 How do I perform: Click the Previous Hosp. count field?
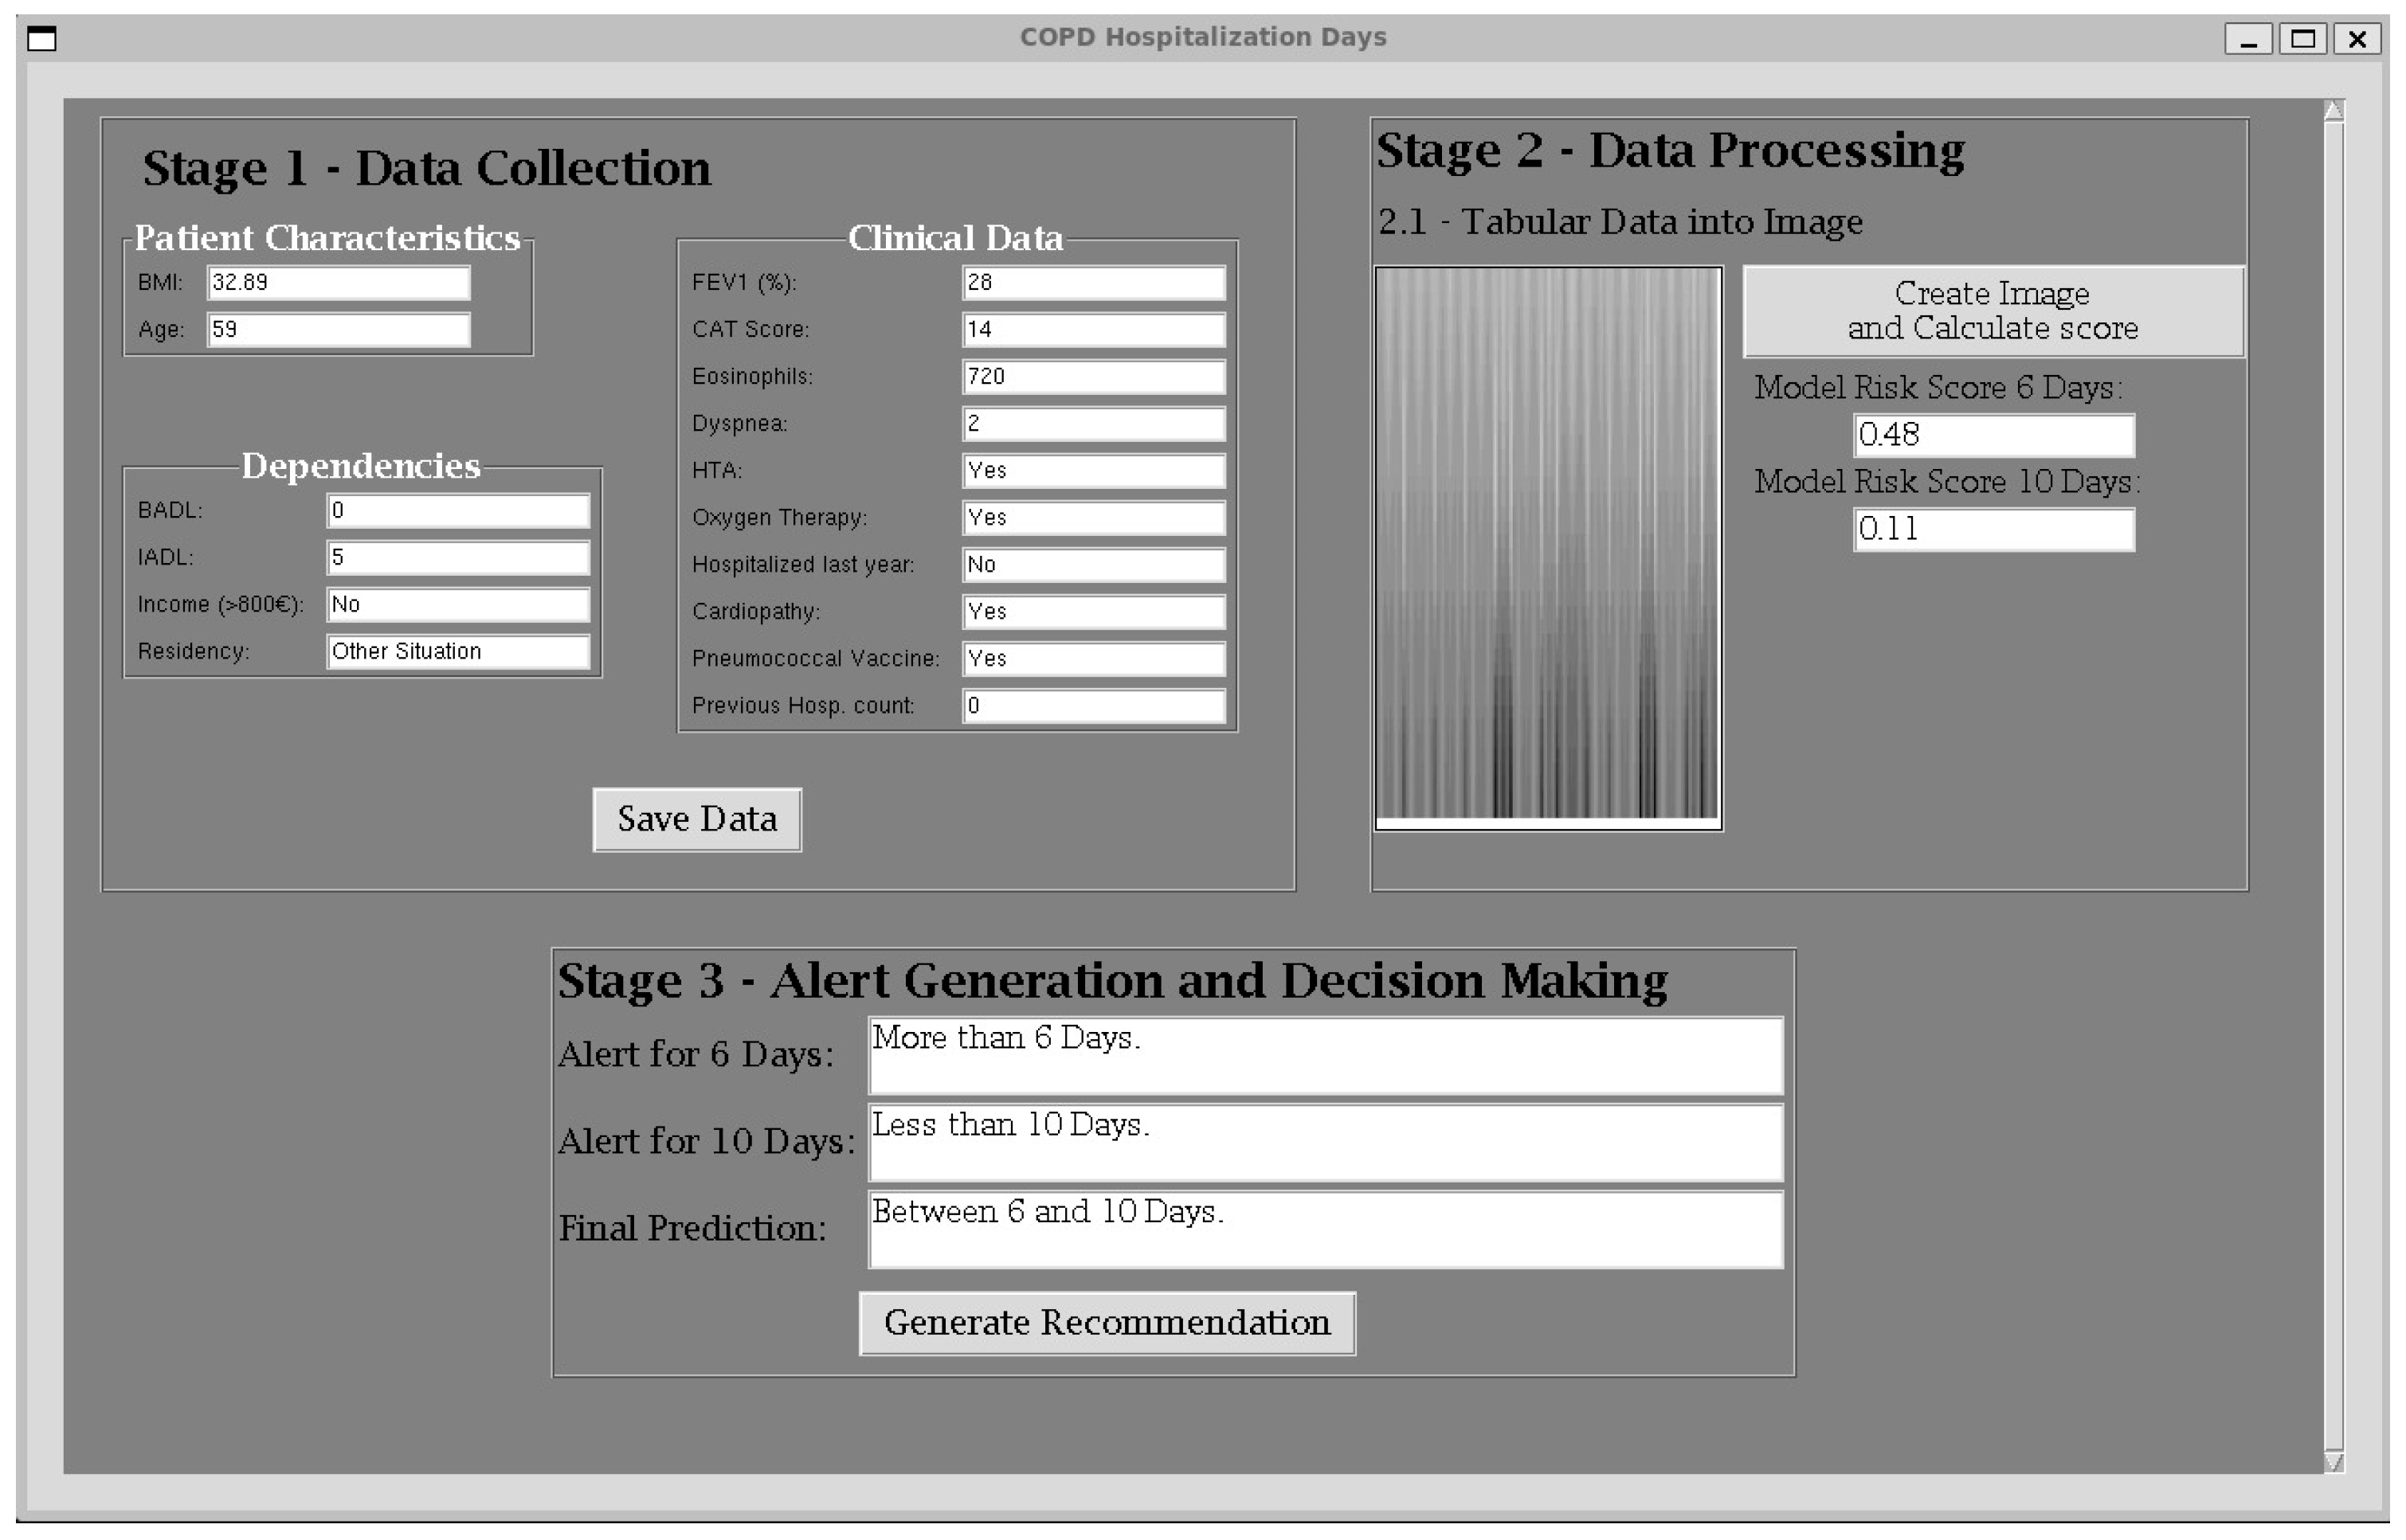pyautogui.click(x=1093, y=706)
